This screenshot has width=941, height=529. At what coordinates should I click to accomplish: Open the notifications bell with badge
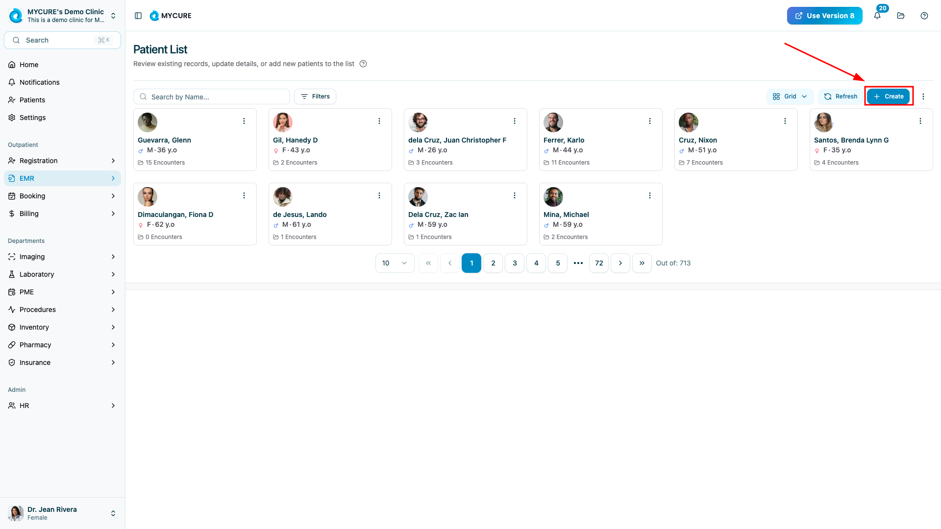pyautogui.click(x=877, y=16)
